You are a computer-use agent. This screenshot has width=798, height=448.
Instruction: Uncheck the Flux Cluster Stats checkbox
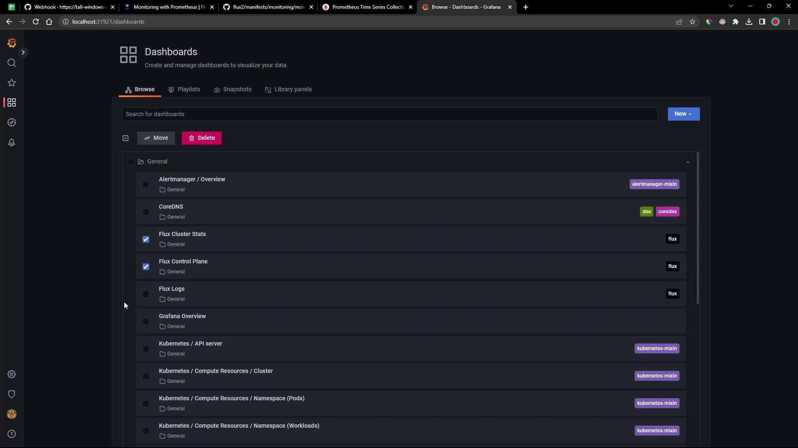[146, 239]
